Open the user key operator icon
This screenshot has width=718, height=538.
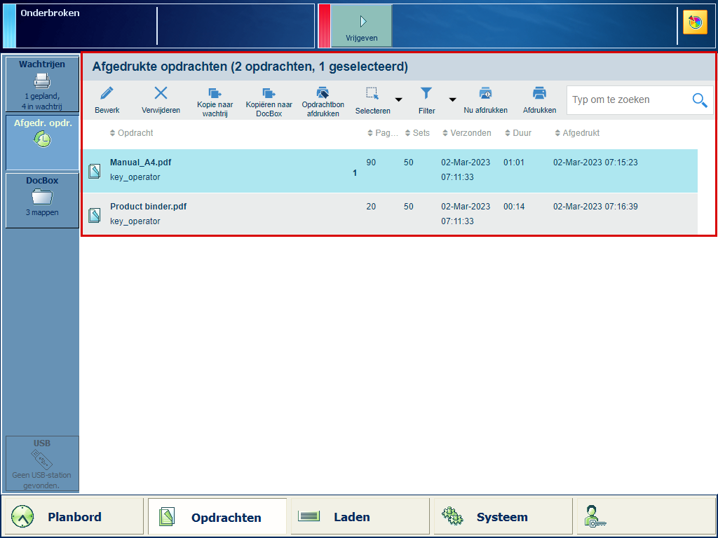(x=595, y=516)
